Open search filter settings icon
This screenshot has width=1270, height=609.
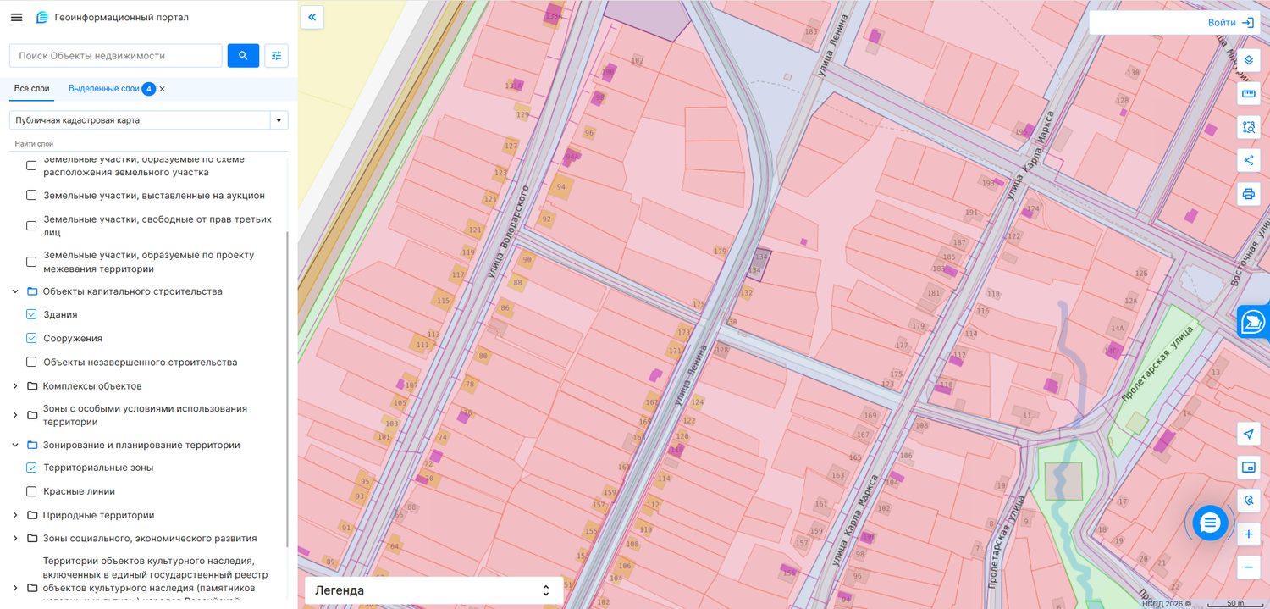point(277,56)
